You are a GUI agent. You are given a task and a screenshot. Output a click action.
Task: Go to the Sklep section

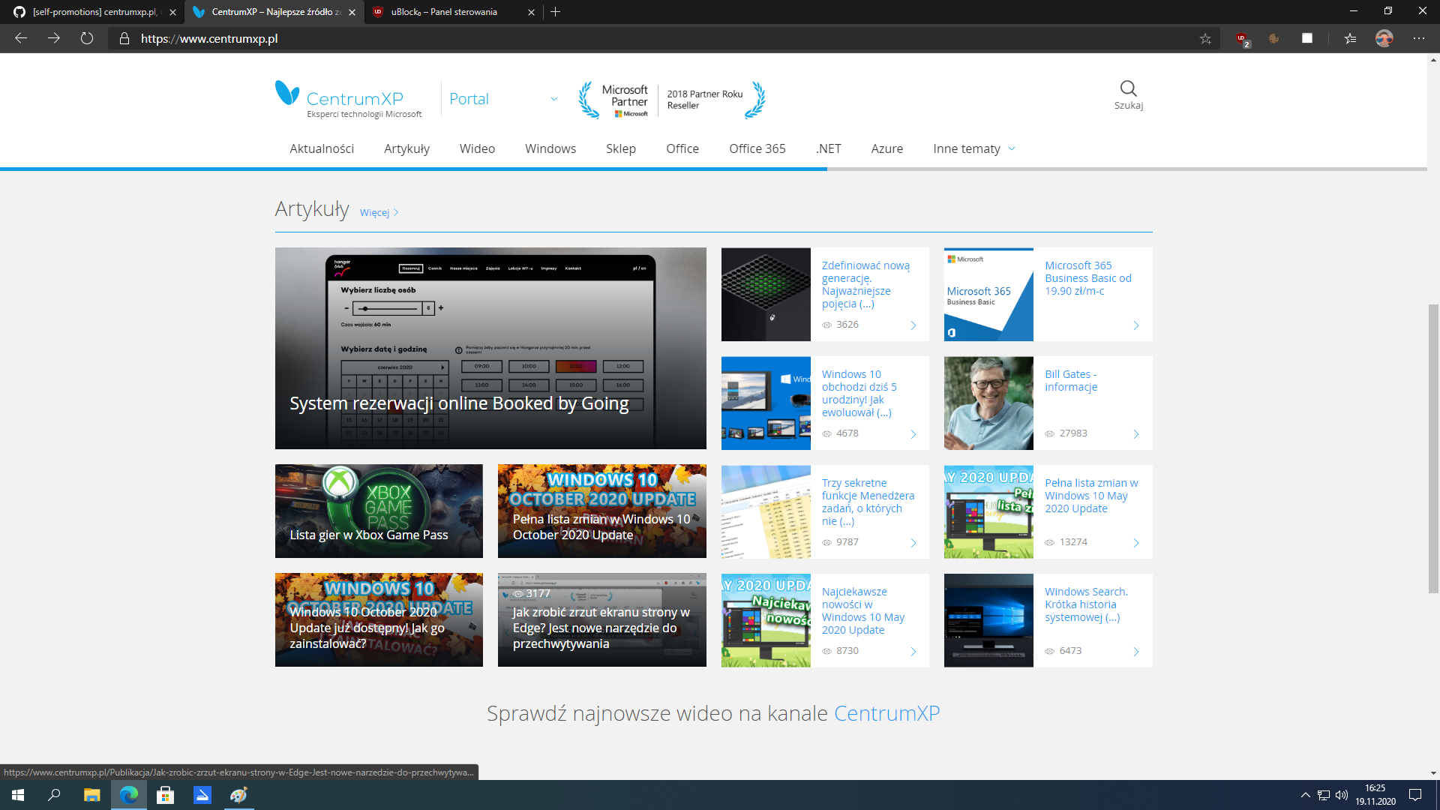[621, 148]
